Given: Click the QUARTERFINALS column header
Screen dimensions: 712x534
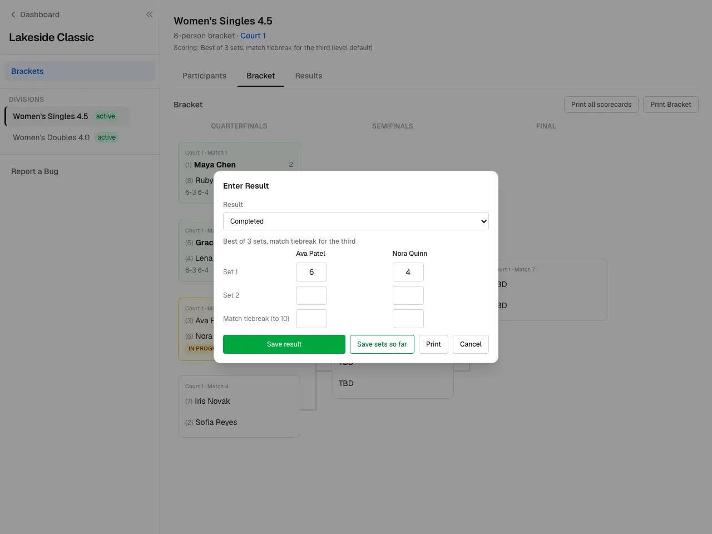Looking at the screenshot, I should tap(239, 126).
